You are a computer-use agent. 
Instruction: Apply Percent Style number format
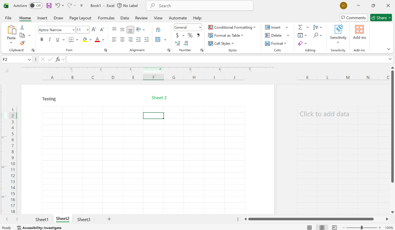(190, 35)
